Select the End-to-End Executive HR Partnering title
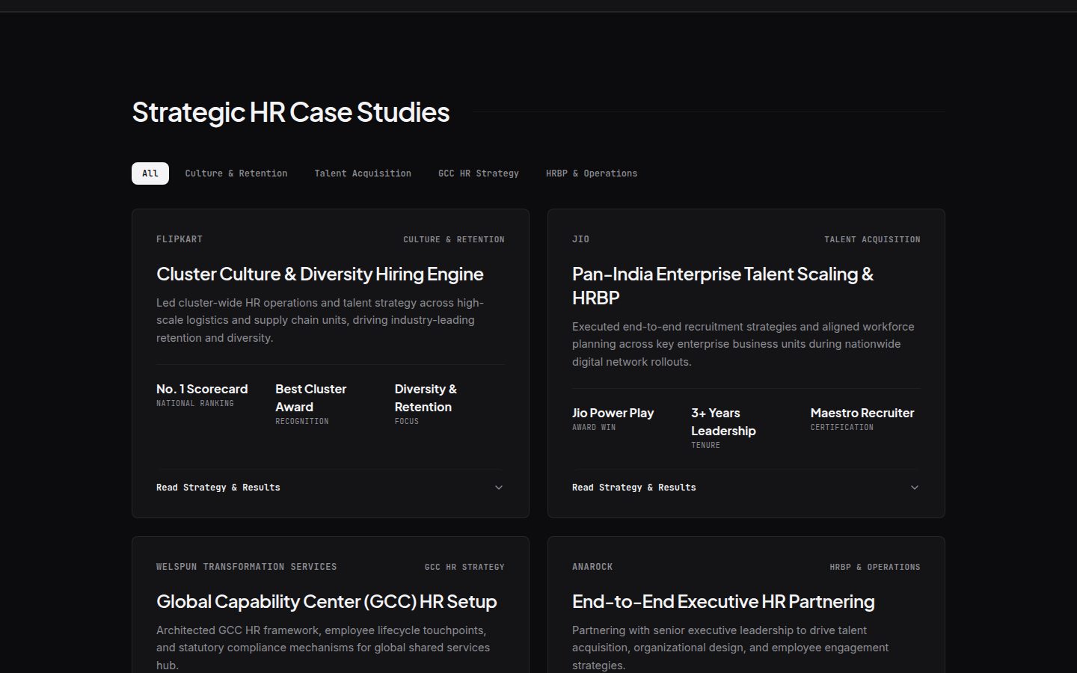 click(x=723, y=602)
